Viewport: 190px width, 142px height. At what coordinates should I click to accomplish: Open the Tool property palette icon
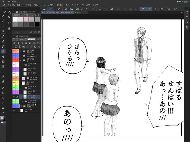coord(9,17)
